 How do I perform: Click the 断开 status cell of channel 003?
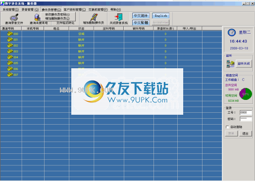click(x=81, y=51)
